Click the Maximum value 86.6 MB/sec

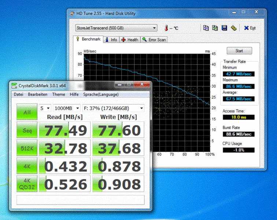point(239,86)
